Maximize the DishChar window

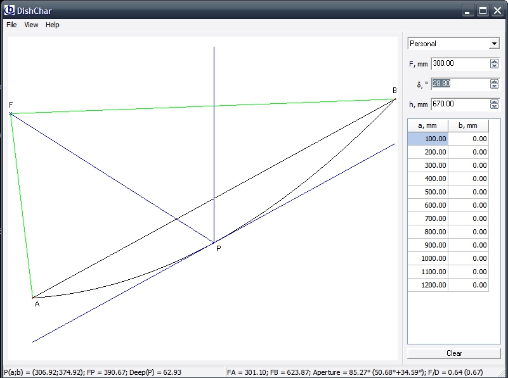pos(483,10)
